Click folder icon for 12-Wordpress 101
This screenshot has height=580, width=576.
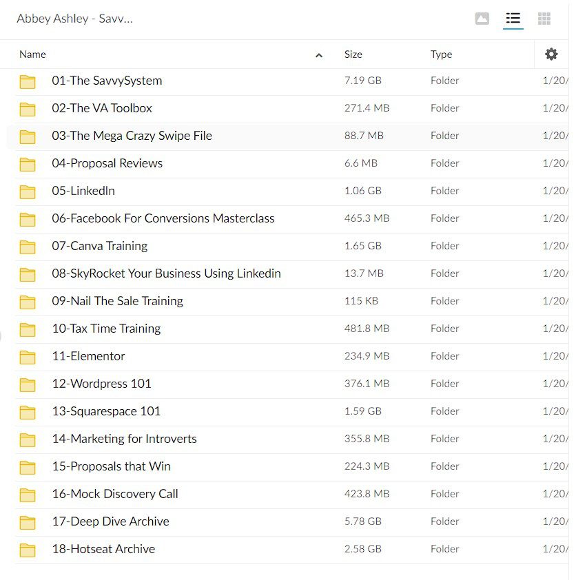(x=28, y=384)
